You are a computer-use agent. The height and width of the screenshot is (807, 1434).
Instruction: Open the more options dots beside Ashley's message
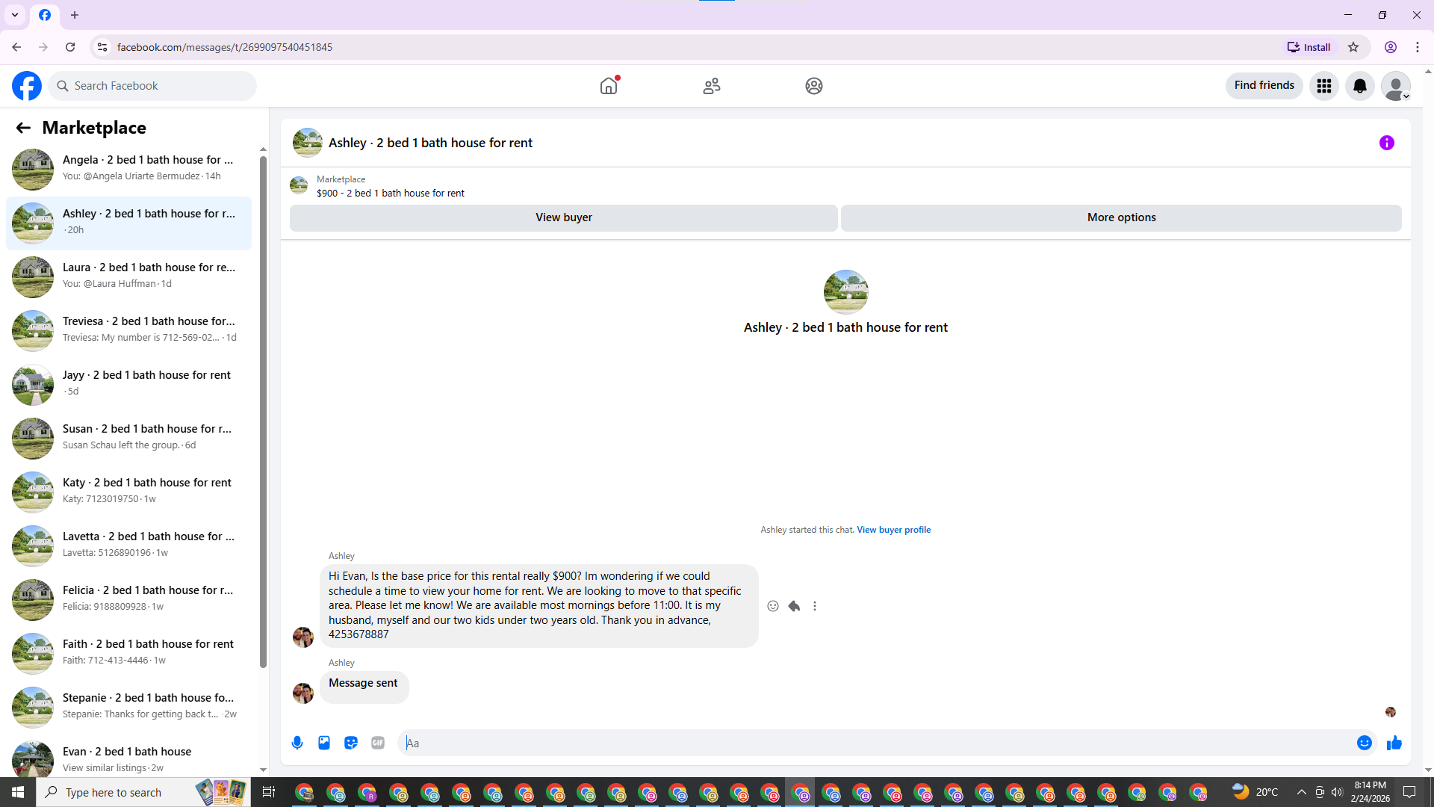[x=815, y=606]
